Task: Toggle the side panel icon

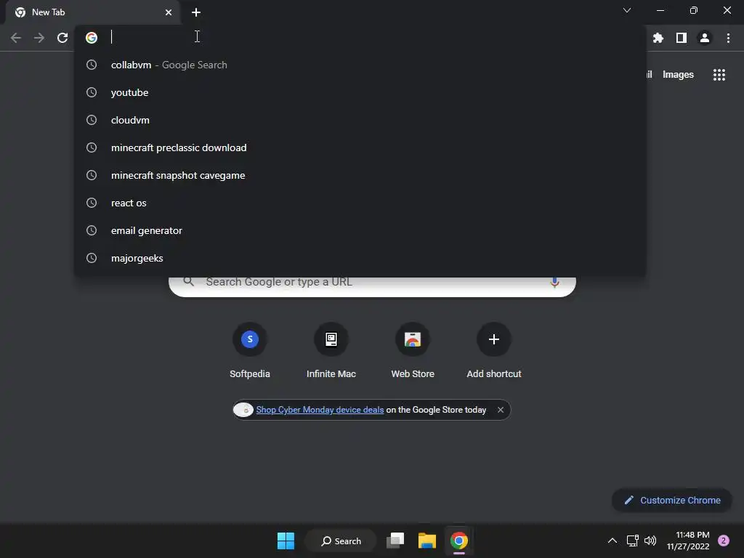Action: click(681, 38)
